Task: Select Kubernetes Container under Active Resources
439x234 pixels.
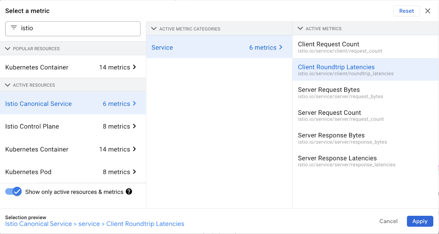Action: (x=73, y=149)
